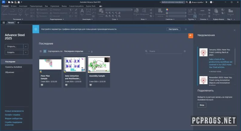The height and width of the screenshot is (131, 241).
Task: Switch to the Express Tools ribbon tab
Action: tap(91, 6)
